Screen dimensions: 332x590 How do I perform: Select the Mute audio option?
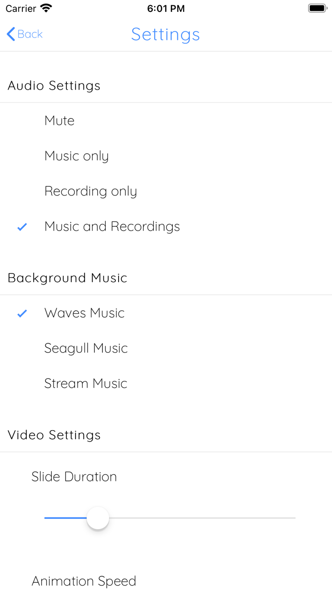[x=60, y=120]
